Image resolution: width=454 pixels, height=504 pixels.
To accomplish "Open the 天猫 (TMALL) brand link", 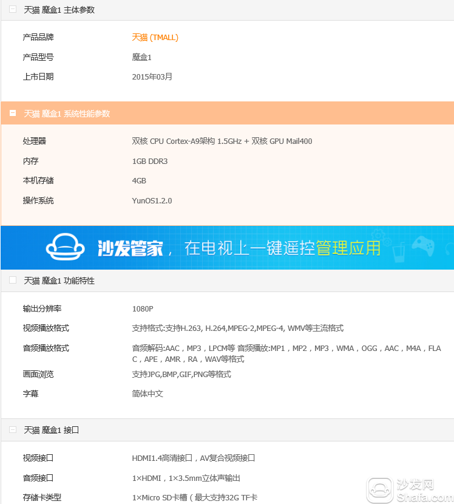I will (155, 38).
